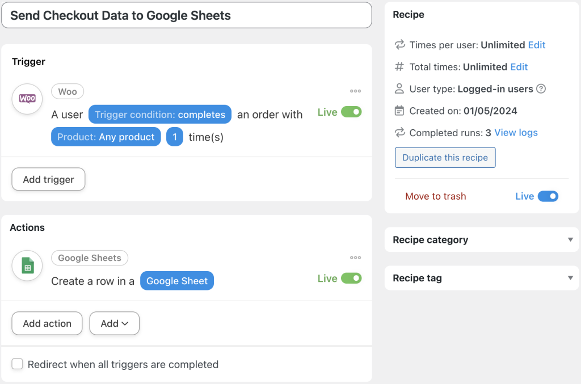Open the action's three-dot options menu

click(355, 258)
